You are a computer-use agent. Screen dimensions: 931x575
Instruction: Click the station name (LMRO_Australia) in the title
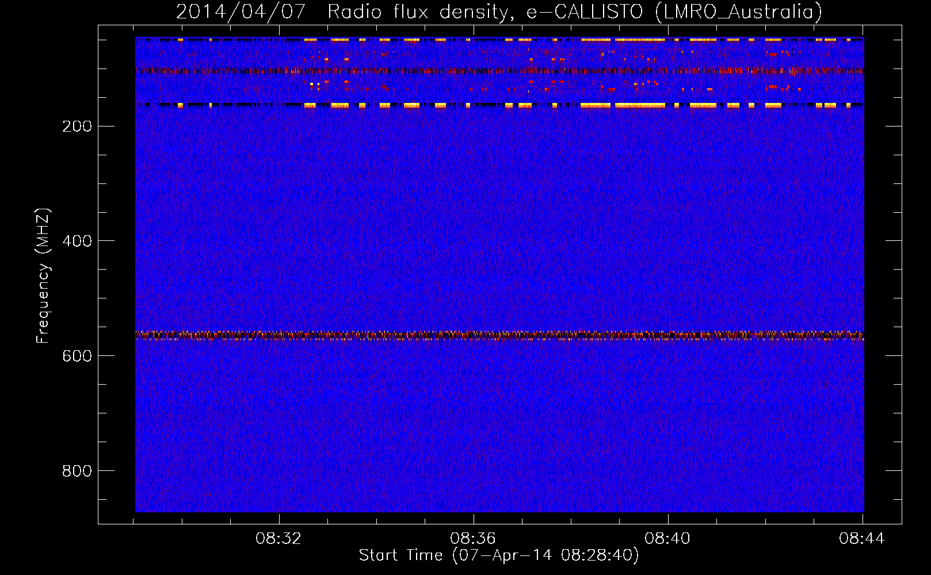(738, 12)
